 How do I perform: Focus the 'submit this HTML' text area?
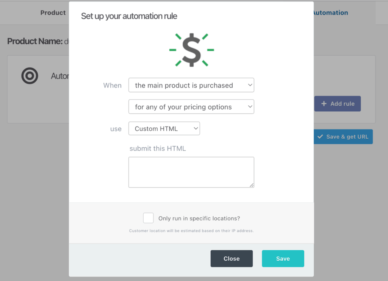click(x=191, y=172)
